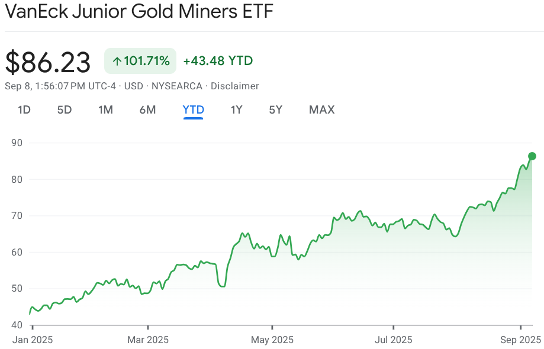Select the MAX range tab
The image size is (544, 349).
point(321,109)
